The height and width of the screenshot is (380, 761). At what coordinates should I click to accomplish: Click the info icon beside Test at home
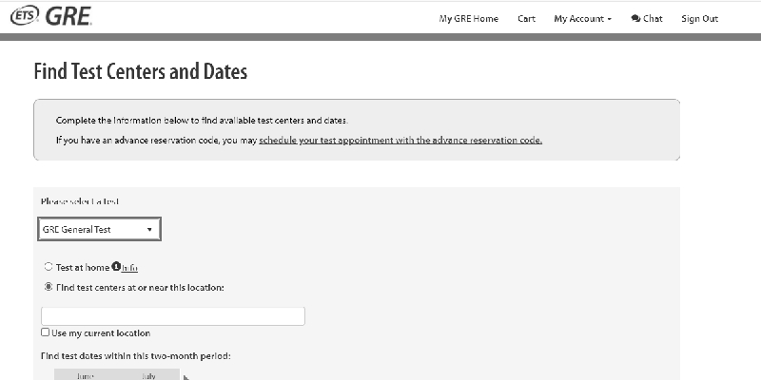116,268
